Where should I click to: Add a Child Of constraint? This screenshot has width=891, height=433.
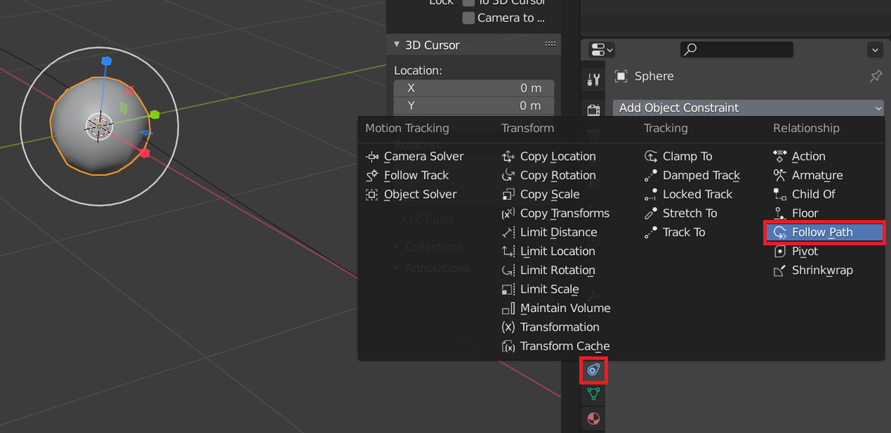pyautogui.click(x=804, y=194)
